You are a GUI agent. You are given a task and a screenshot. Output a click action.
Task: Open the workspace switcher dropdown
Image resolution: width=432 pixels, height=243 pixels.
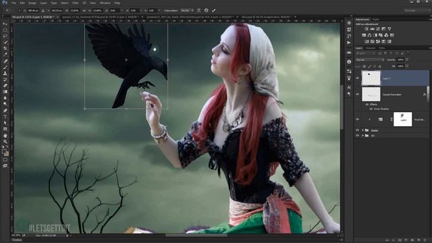click(x=417, y=11)
